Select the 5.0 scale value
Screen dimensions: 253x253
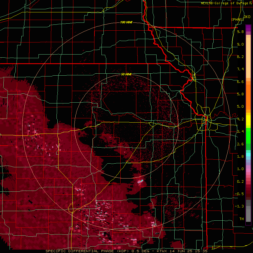tap(240, 107)
